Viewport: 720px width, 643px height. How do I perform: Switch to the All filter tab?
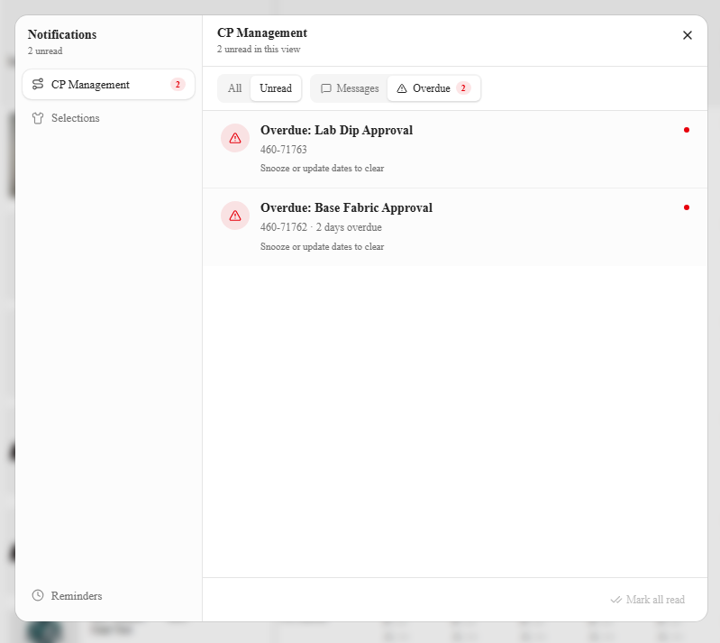234,88
